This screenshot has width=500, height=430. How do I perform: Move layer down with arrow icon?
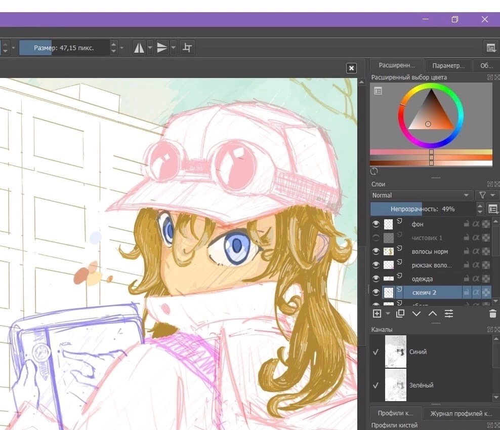(x=416, y=314)
